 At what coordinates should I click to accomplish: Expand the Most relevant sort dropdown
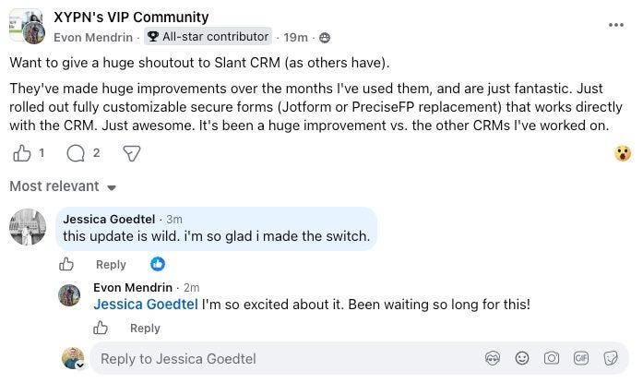(x=63, y=186)
